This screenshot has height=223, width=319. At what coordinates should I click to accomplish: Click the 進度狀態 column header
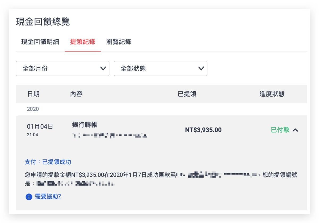click(x=272, y=94)
